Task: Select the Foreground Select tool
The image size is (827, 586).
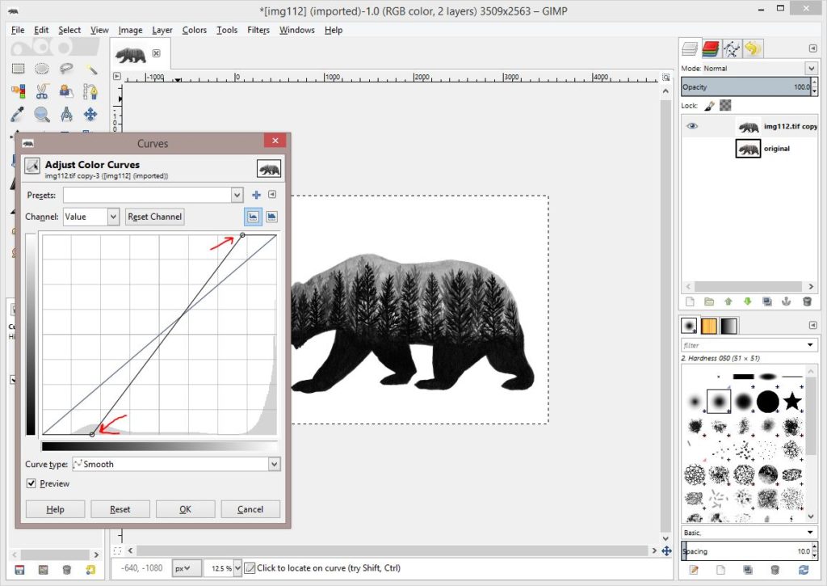Action: [66, 91]
